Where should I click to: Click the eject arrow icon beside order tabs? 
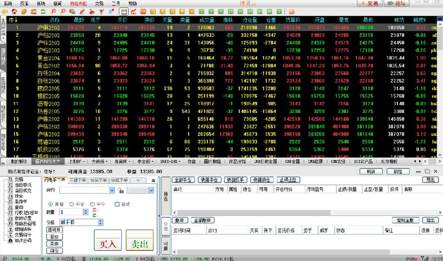(x=153, y=180)
